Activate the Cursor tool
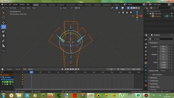This screenshot has height=98, width=174. [4, 17]
